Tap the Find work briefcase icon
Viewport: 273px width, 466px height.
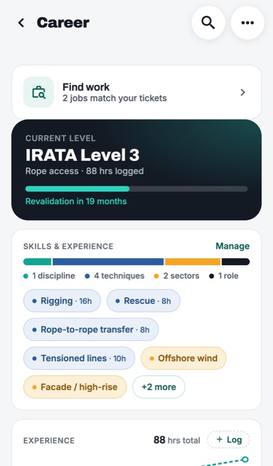pyautogui.click(x=39, y=92)
